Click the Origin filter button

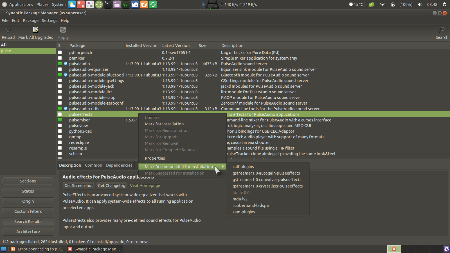[28, 201]
